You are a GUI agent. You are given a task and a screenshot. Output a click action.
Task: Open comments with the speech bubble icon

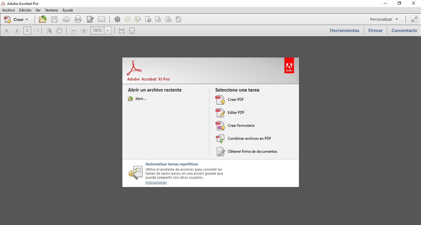128,19
